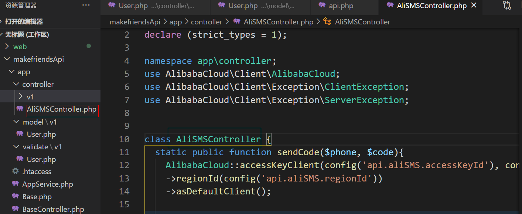Expand the 打开的编辑器 section
The width and height of the screenshot is (522, 214).
pos(24,21)
